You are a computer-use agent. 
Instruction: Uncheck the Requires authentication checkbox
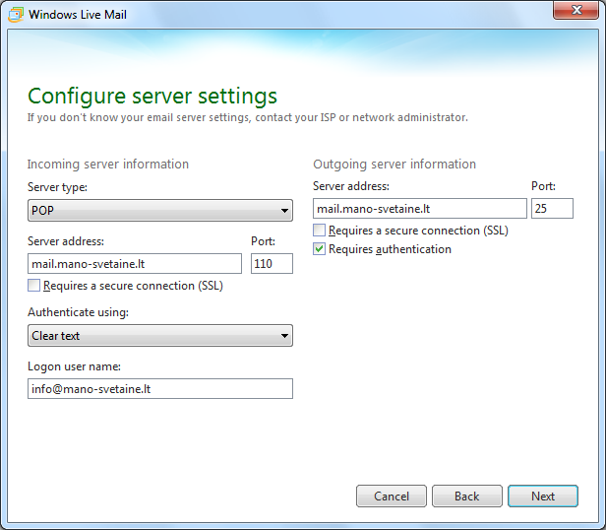[320, 250]
